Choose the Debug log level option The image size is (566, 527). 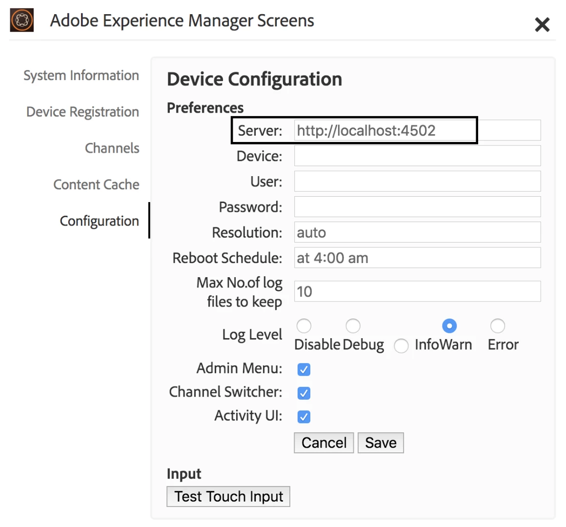click(x=353, y=325)
